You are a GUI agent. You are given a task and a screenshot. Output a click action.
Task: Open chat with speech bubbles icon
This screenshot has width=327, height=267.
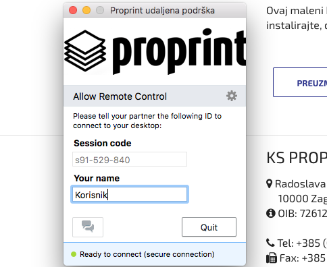(x=88, y=227)
